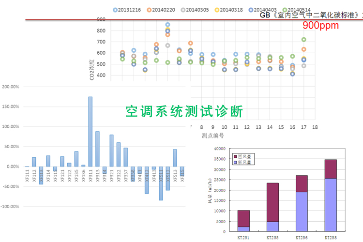The image size is (363, 242).
Task: Select the KT258 stacked bar
Action: click(x=331, y=195)
